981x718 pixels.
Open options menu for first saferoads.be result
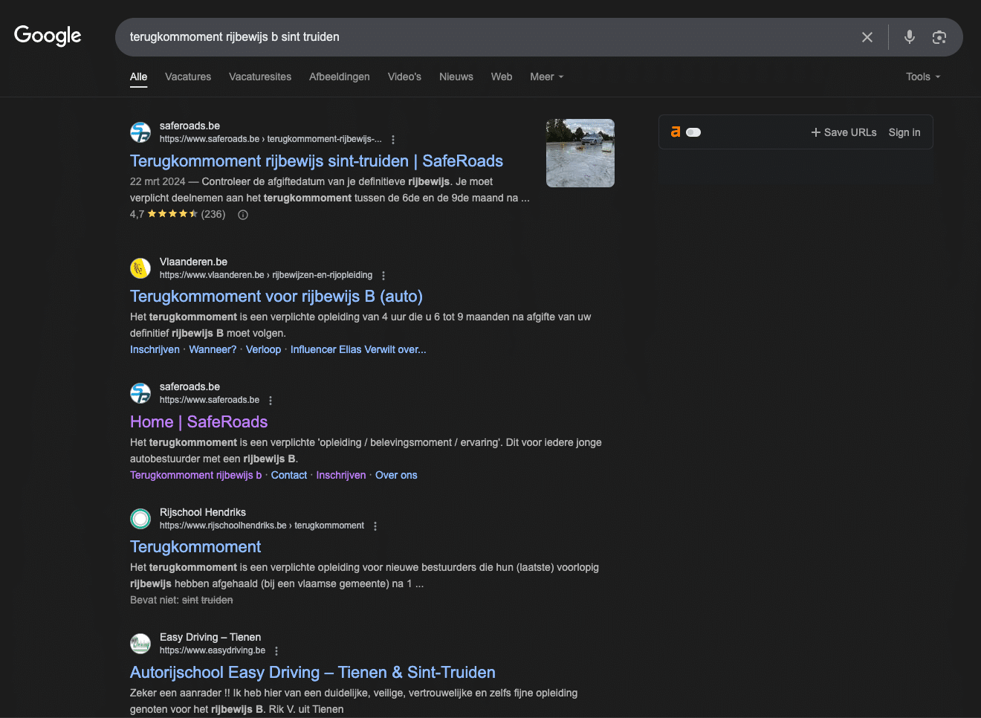[x=393, y=140]
